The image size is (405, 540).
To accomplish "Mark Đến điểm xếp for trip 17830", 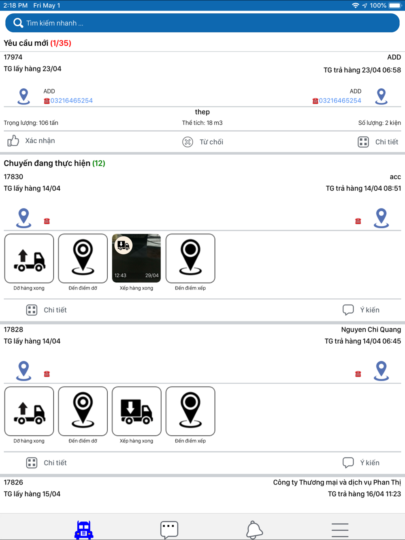I will tap(190, 259).
